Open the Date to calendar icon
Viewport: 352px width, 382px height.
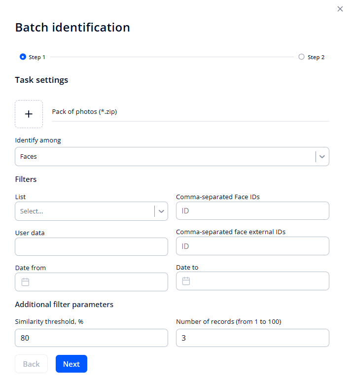tap(186, 281)
